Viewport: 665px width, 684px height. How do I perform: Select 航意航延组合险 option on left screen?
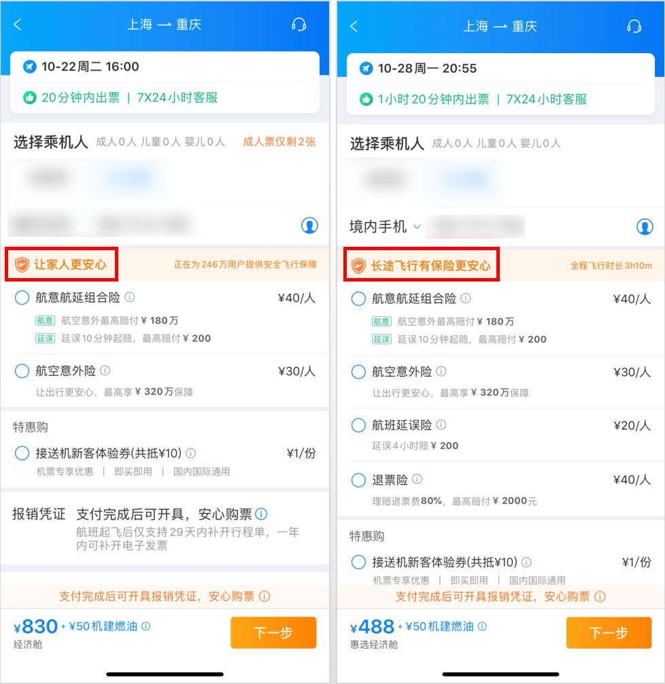coord(22,298)
